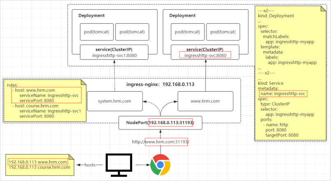Image resolution: width=331 pixels, height=181 pixels.
Task: Click 'name: ingresshttp-svc' in the YAML note
Action: coord(283,94)
